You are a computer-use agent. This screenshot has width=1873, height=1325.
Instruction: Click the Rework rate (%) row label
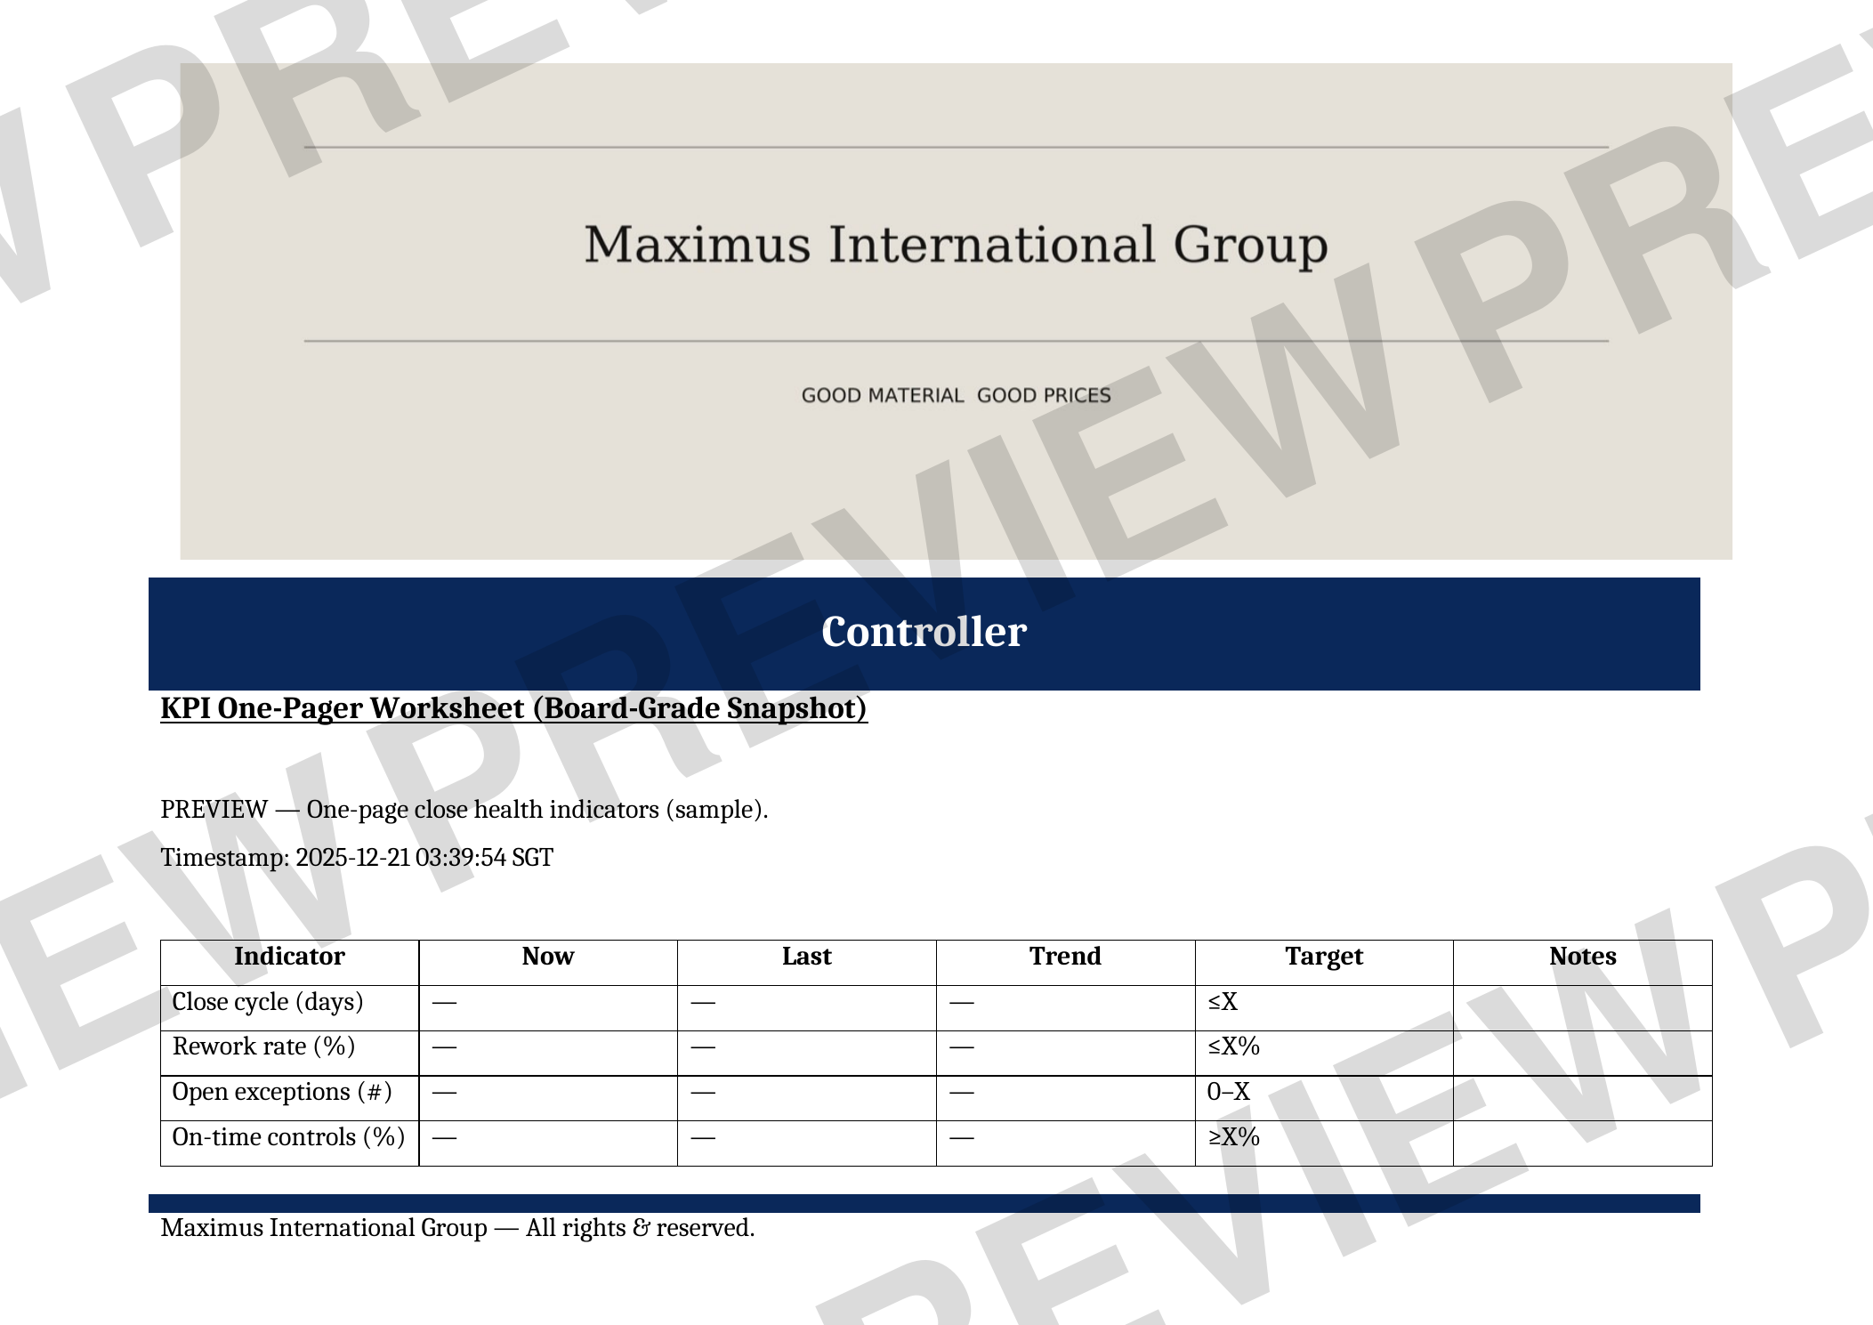(263, 1046)
